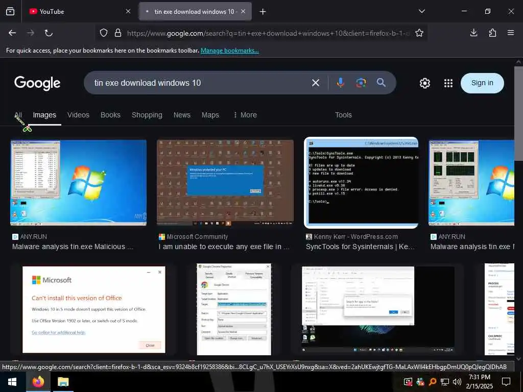523x392 pixels.
Task: Click the Sign in button
Action: pos(482,83)
